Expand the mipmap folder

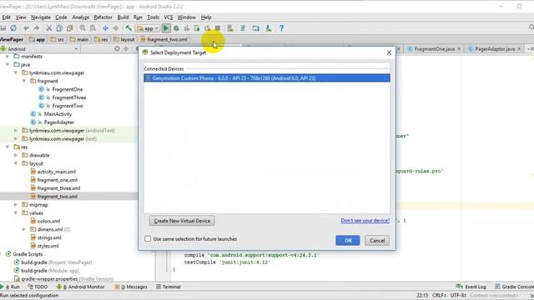click(16, 205)
